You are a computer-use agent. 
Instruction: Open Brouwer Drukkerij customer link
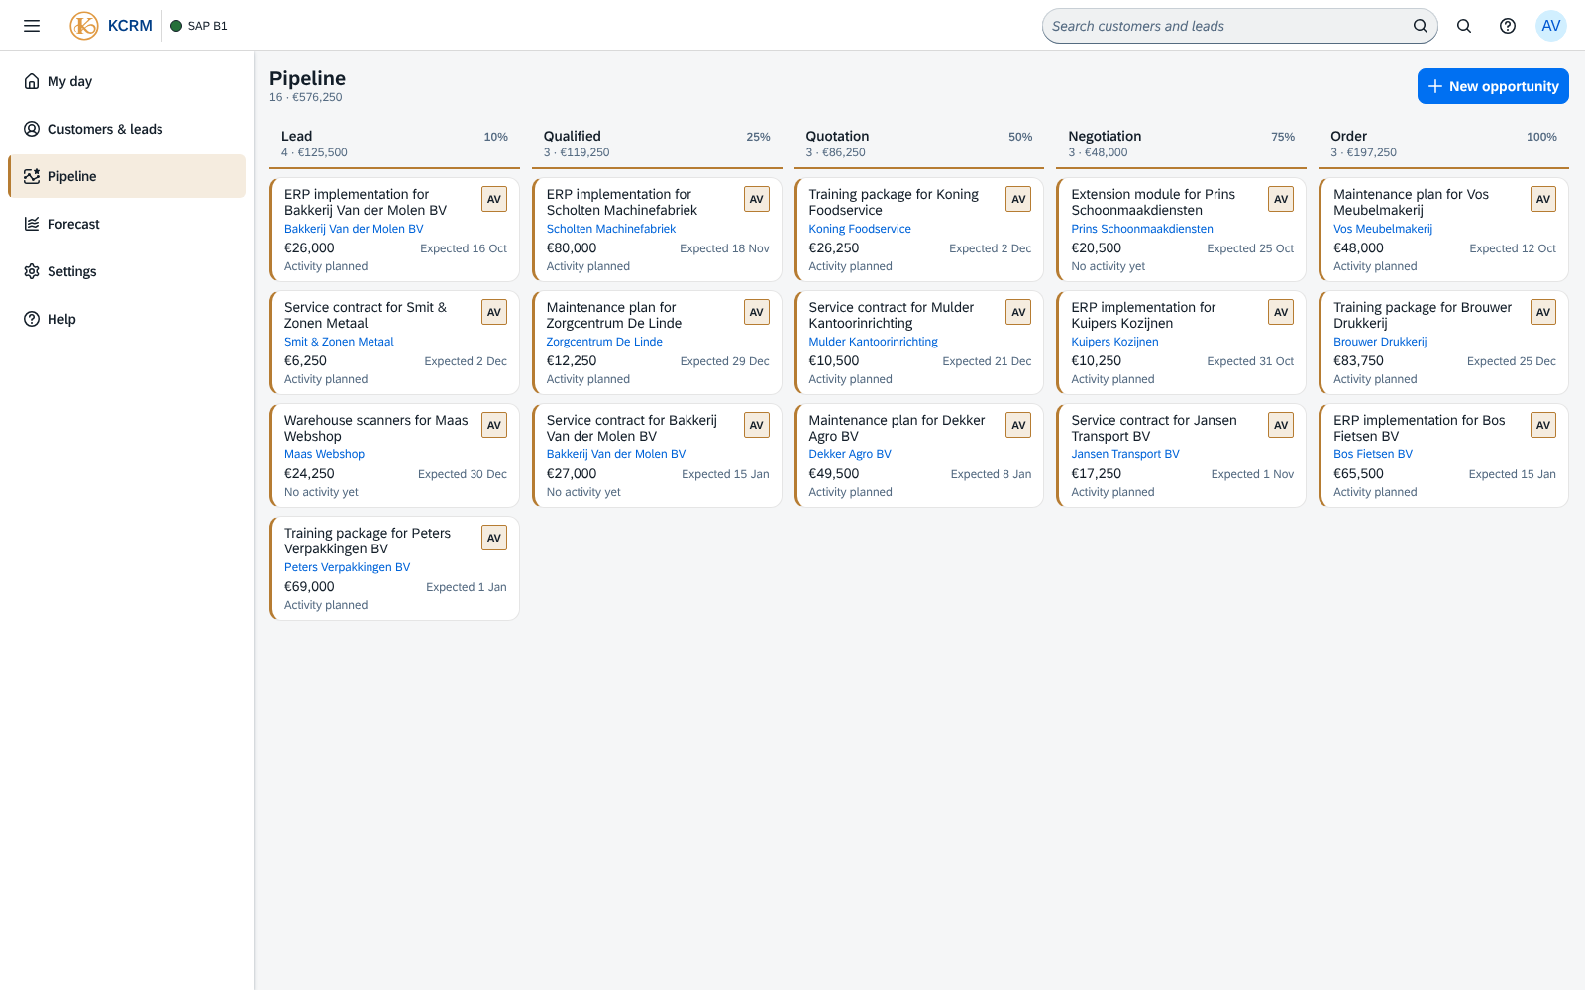1380,342
